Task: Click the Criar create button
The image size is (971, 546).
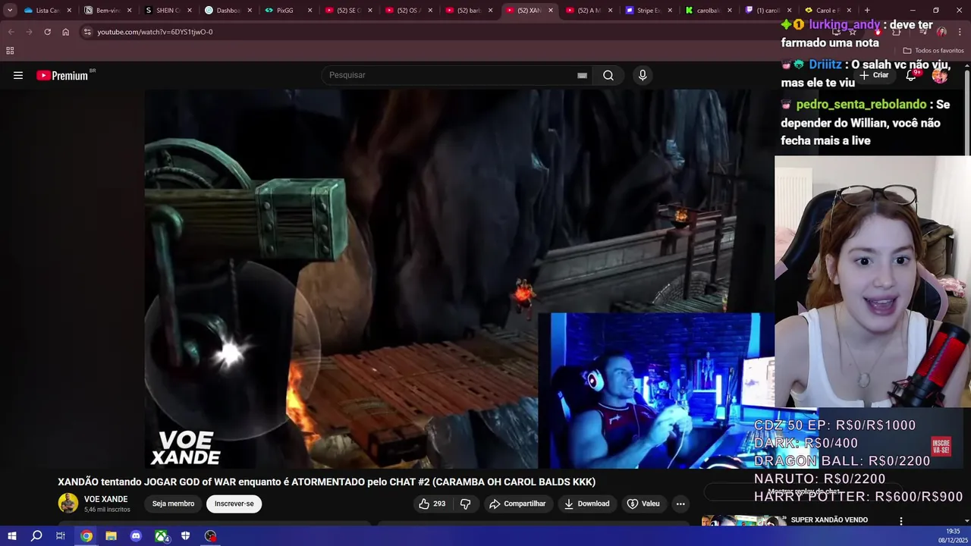Action: click(874, 75)
